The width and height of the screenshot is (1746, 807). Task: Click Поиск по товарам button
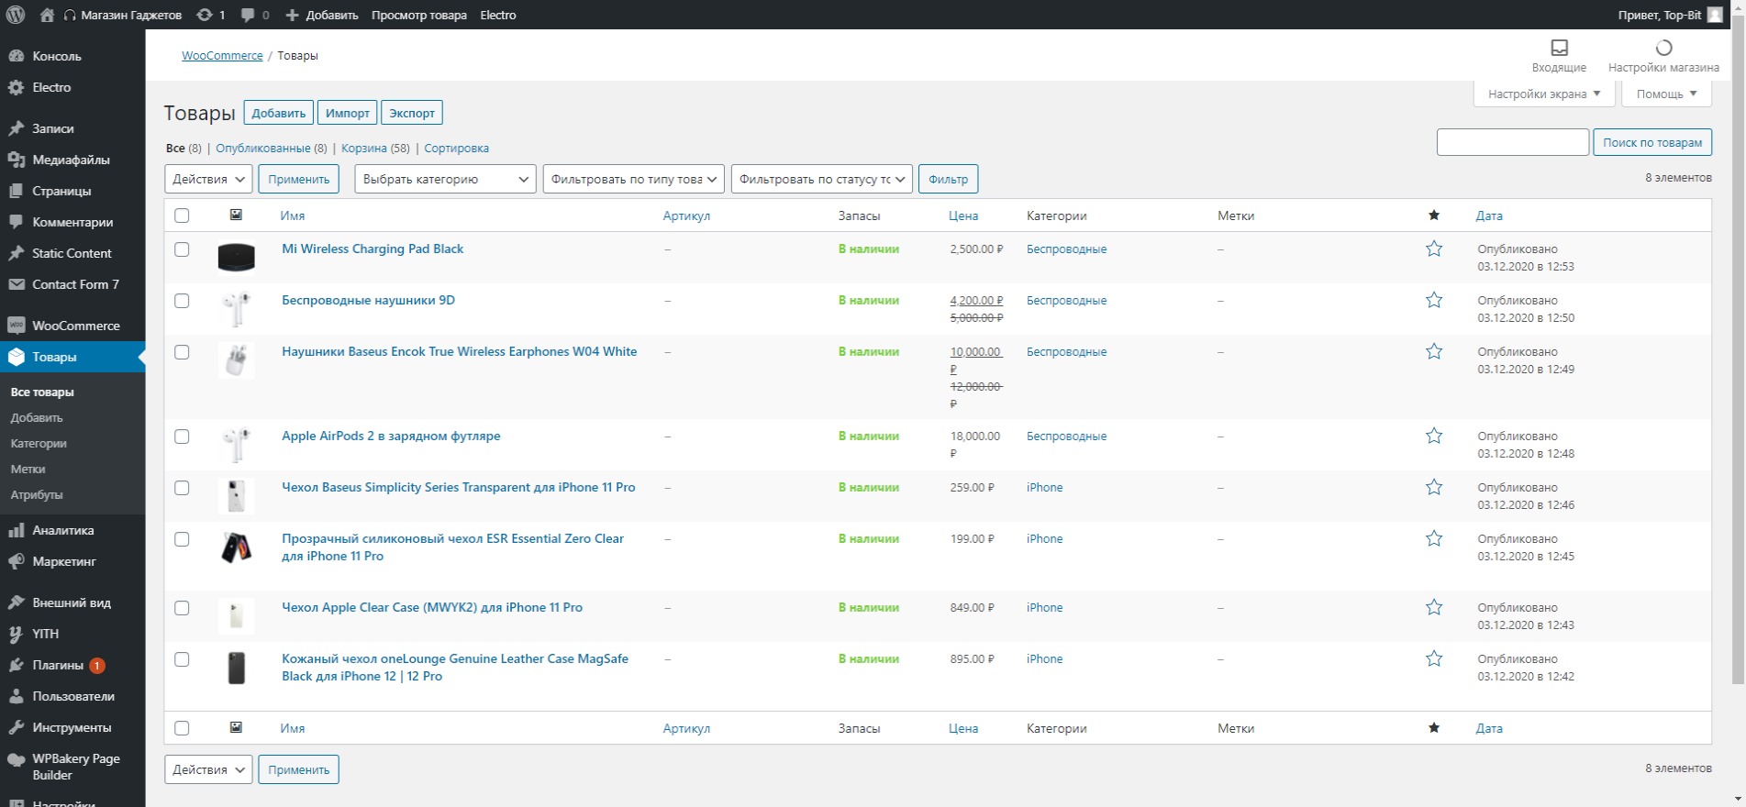point(1652,142)
